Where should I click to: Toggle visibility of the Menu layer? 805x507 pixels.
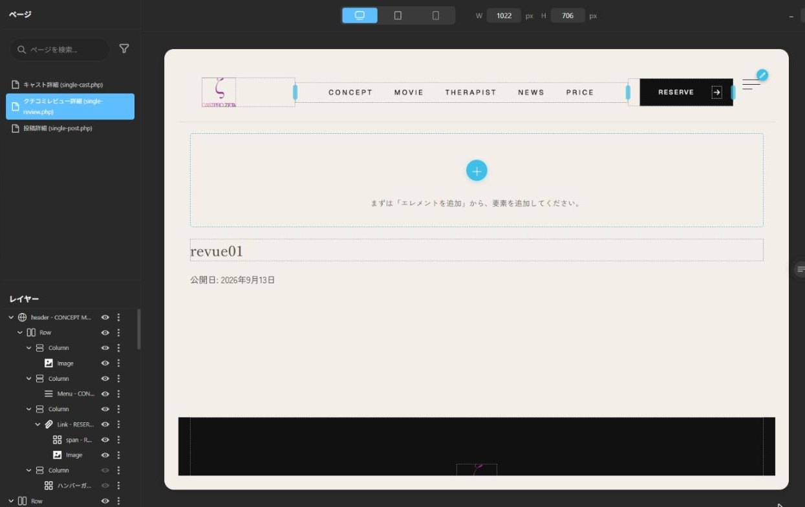[105, 394]
